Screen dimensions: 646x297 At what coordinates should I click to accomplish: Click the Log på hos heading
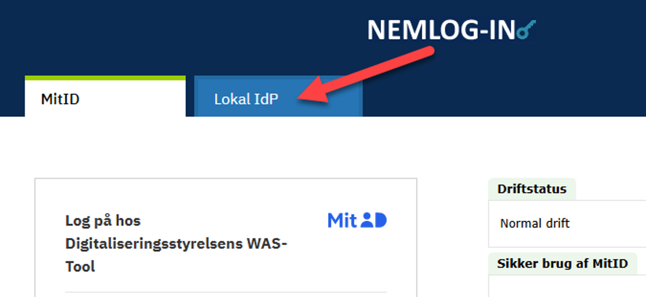103,221
